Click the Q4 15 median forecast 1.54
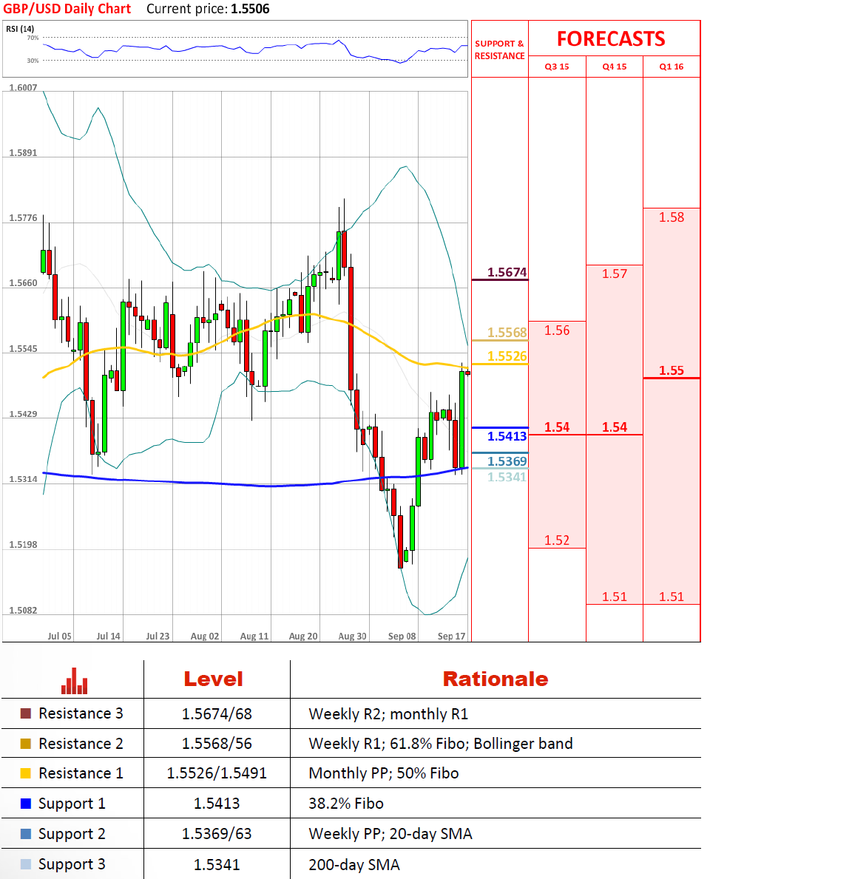Viewport: 852px width, 879px height. (614, 427)
